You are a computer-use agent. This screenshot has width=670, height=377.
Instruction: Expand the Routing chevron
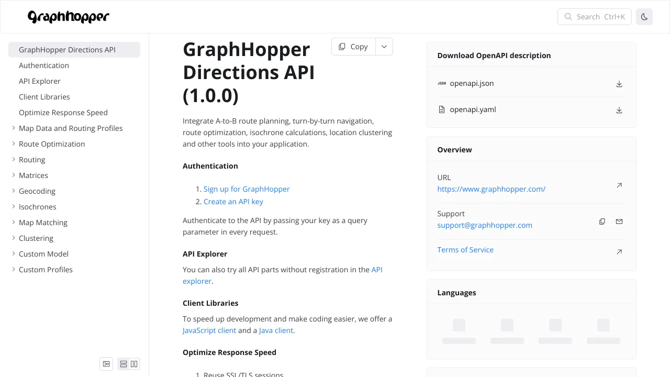coord(14,160)
